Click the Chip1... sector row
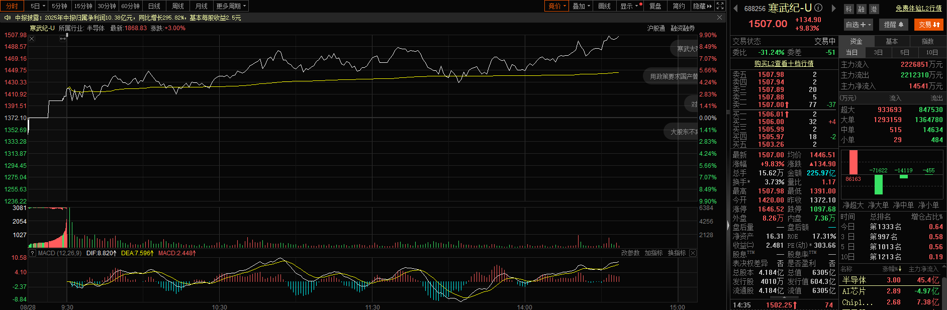The height and width of the screenshot is (310, 947). [891, 302]
